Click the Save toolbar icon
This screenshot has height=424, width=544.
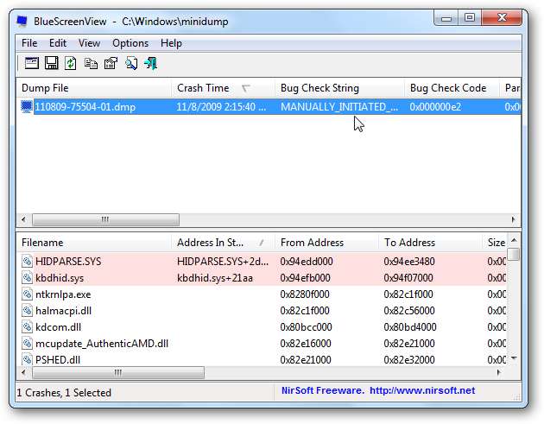(x=52, y=63)
